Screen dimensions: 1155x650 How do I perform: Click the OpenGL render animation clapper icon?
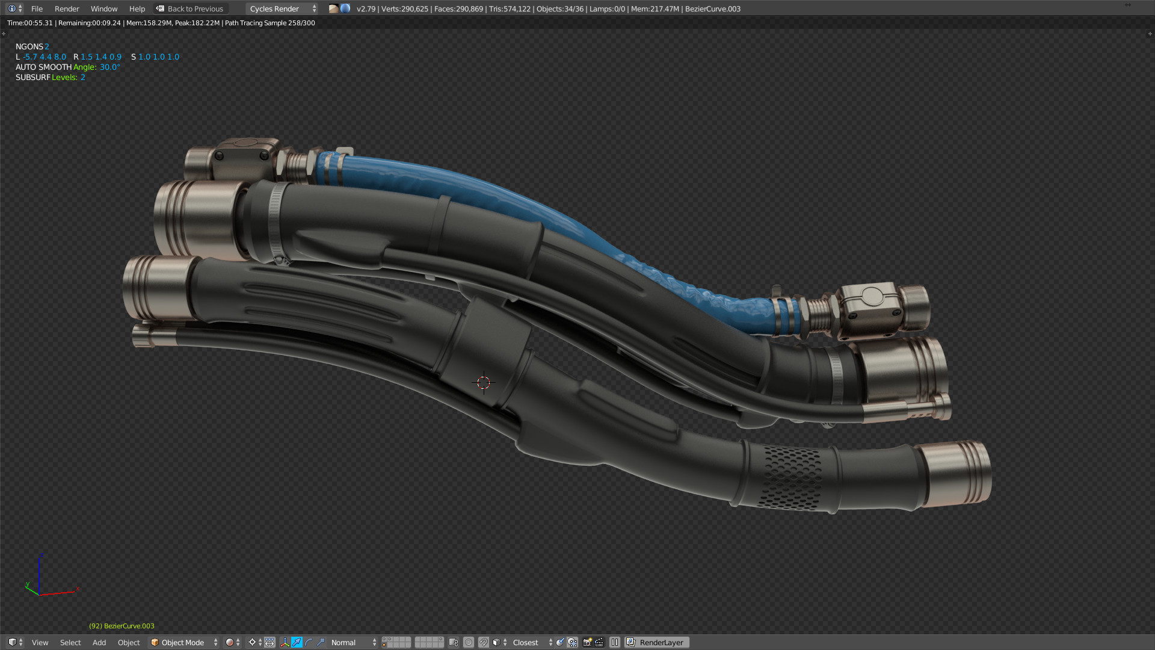click(x=599, y=642)
